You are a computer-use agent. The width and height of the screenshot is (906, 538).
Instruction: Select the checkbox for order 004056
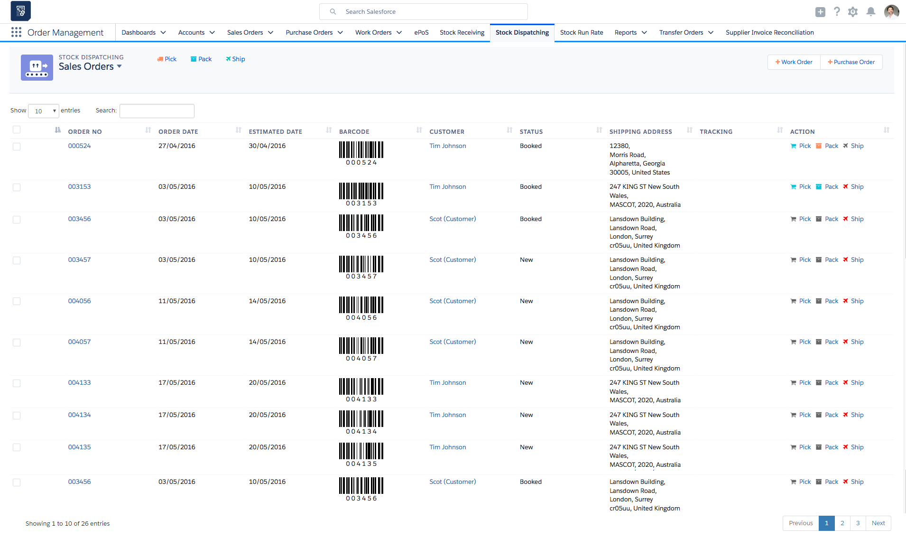(x=17, y=301)
